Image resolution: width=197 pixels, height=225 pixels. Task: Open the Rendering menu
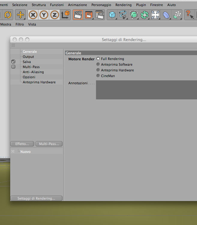point(124,5)
